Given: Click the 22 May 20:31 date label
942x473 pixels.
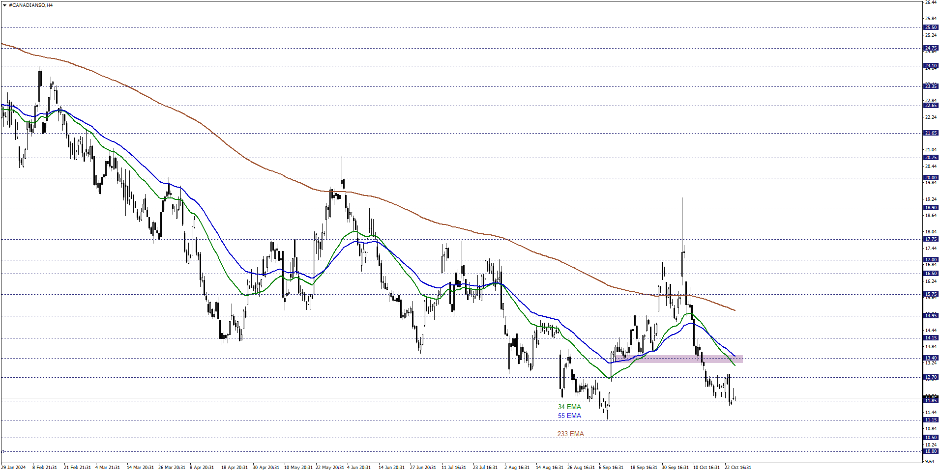Looking at the screenshot, I should [x=330, y=468].
